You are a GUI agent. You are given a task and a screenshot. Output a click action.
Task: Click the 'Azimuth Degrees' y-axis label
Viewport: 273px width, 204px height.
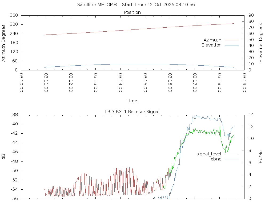pyautogui.click(x=3, y=43)
